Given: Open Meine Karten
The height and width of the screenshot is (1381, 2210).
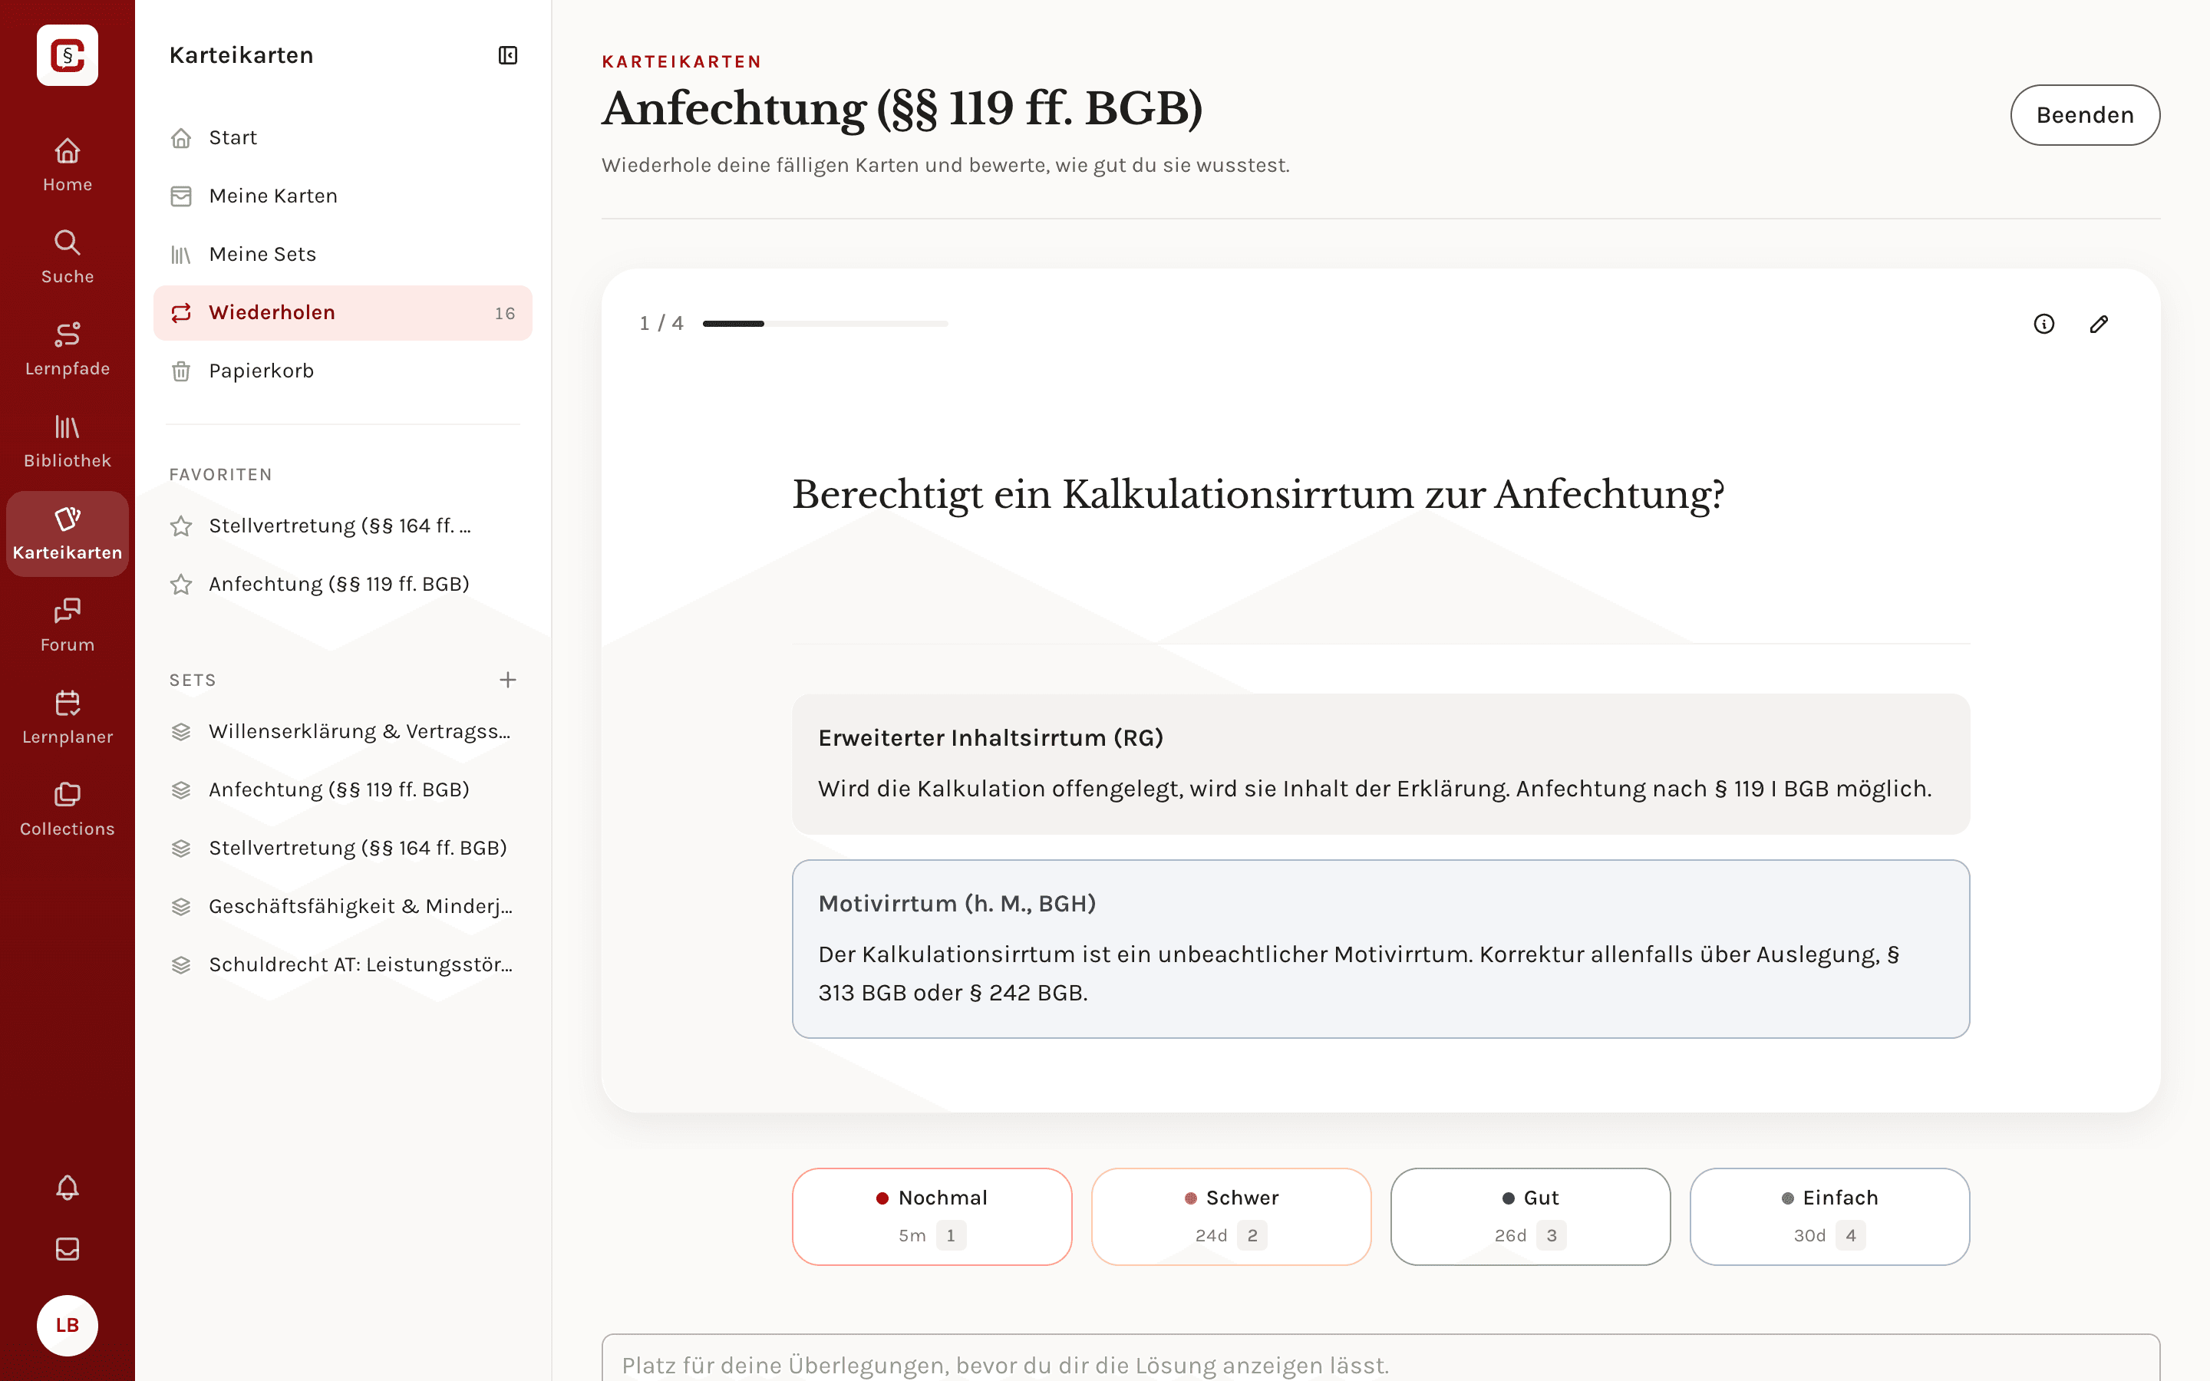Looking at the screenshot, I should pyautogui.click(x=342, y=196).
